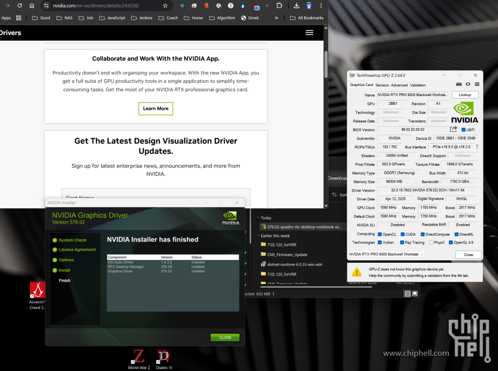498x371 pixels.
Task: Open the Chrome profile avatar
Action: (x=309, y=6)
